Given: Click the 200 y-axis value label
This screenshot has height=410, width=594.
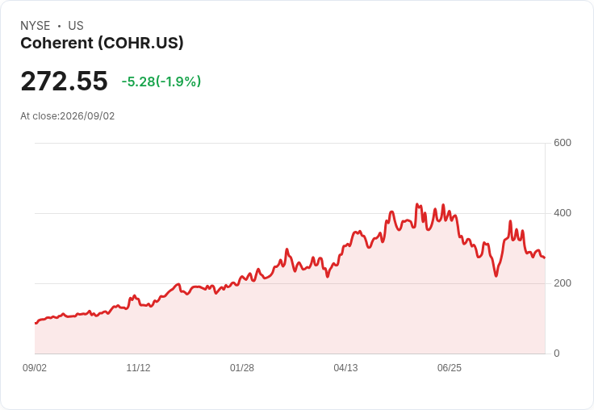Looking at the screenshot, I should click(x=563, y=283).
